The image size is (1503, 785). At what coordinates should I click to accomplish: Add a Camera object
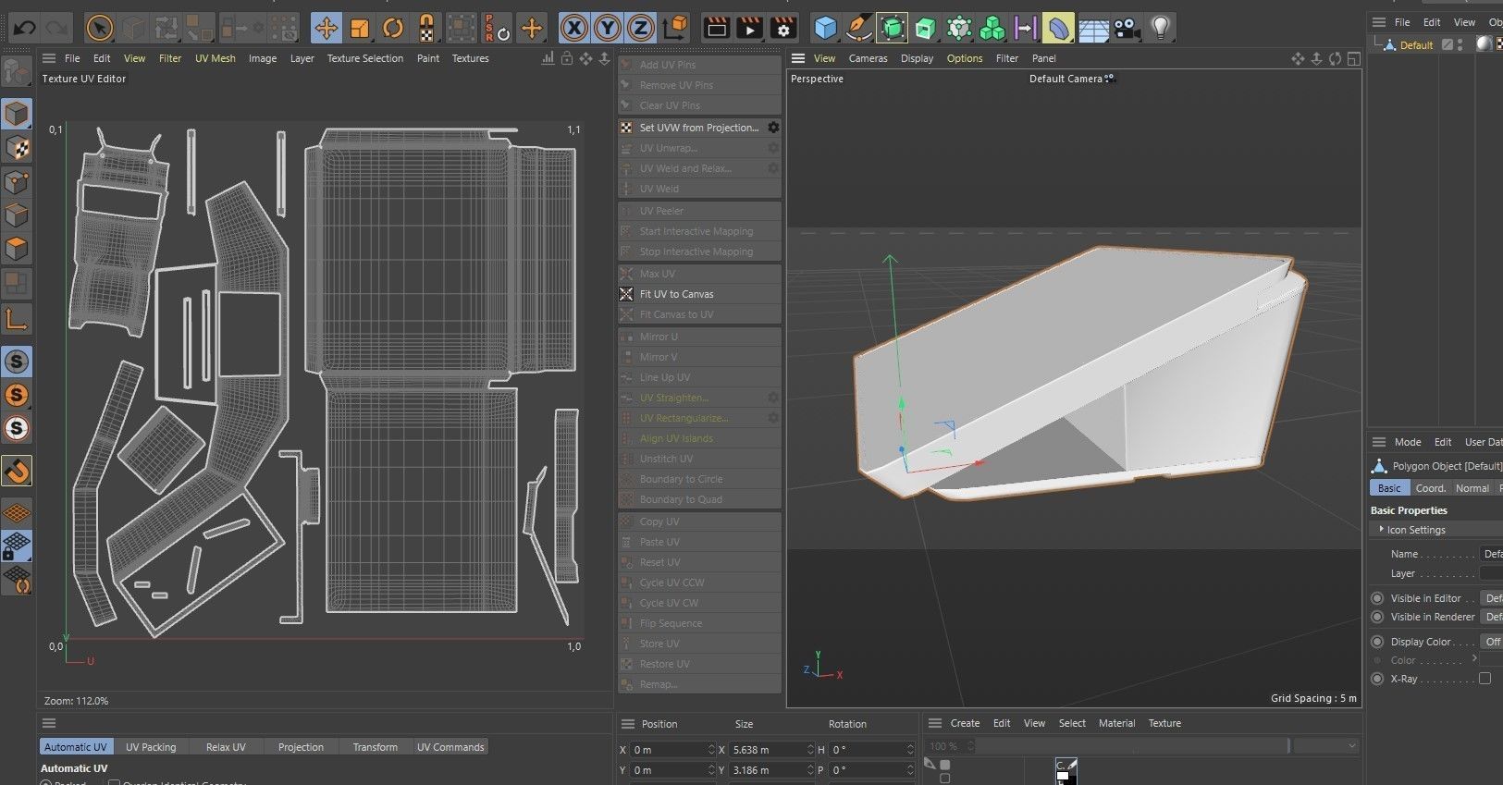point(1127,28)
